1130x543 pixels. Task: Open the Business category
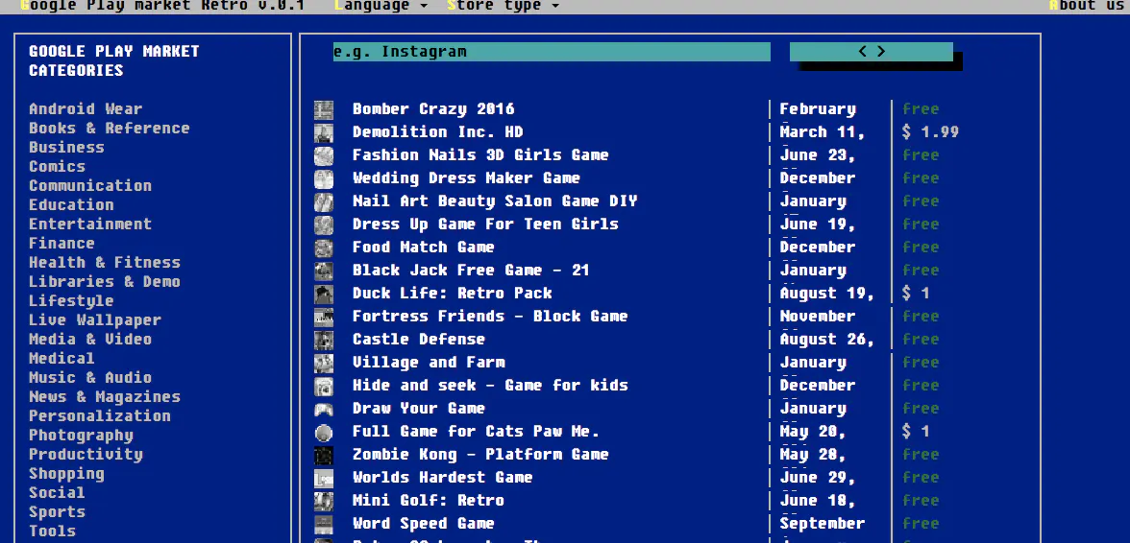[x=66, y=148]
